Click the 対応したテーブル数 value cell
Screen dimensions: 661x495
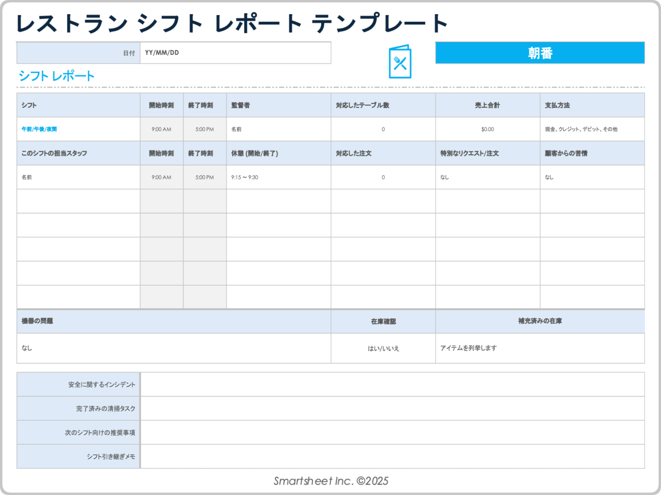[382, 129]
